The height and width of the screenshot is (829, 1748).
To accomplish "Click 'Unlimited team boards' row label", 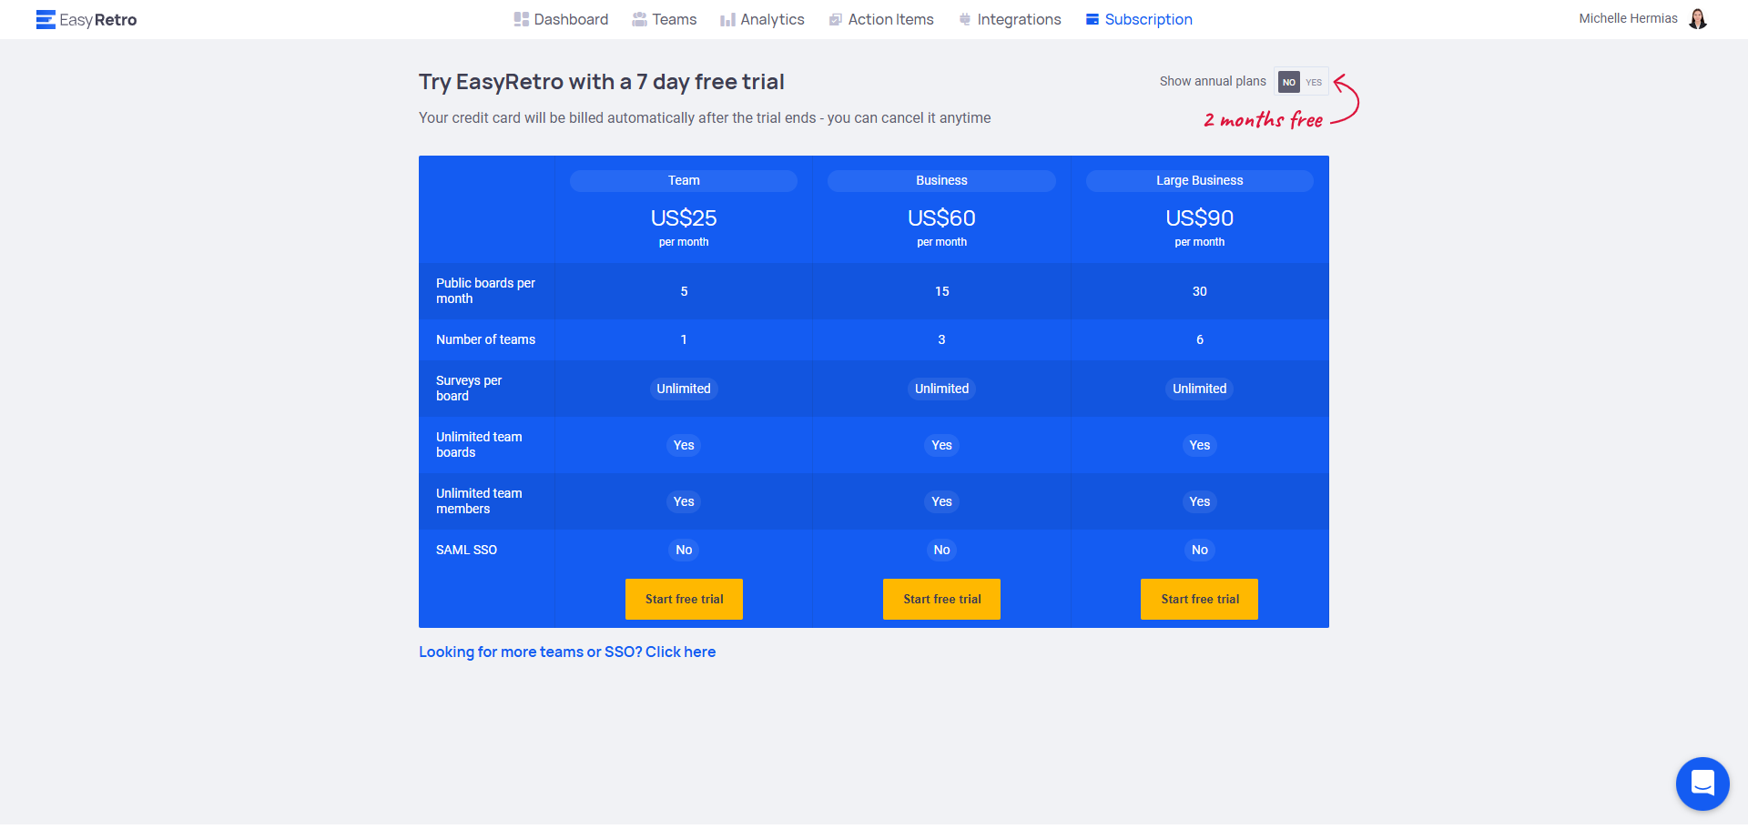I will tap(479, 444).
